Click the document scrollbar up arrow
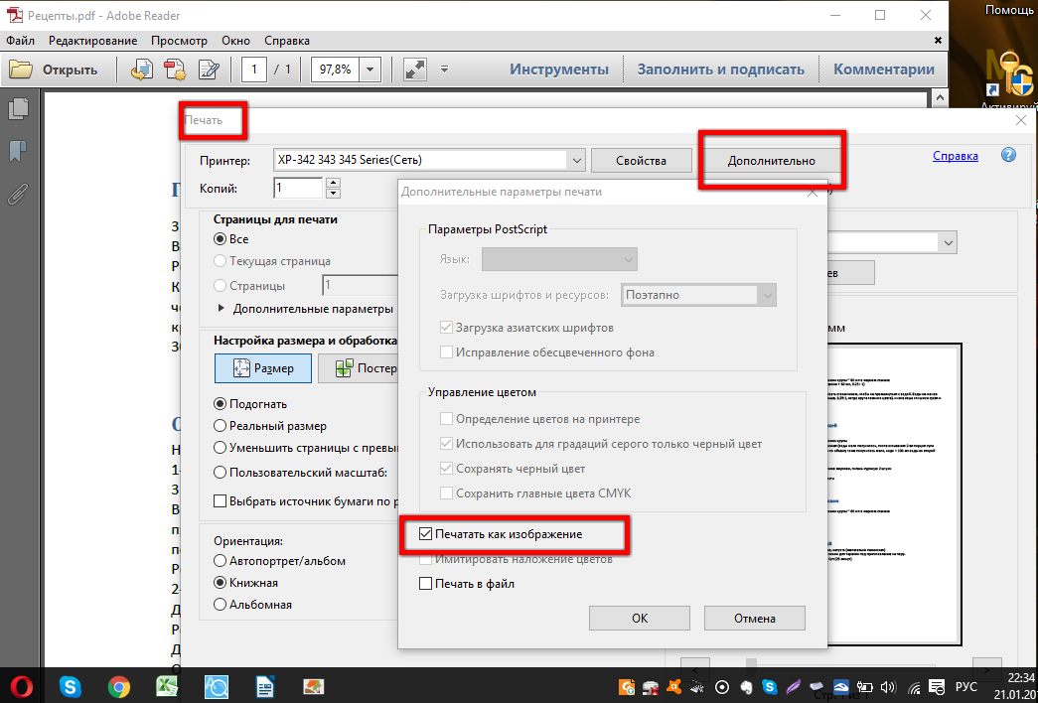This screenshot has height=703, width=1038. [940, 98]
